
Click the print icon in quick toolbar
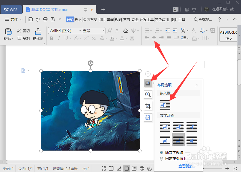(x=45, y=19)
